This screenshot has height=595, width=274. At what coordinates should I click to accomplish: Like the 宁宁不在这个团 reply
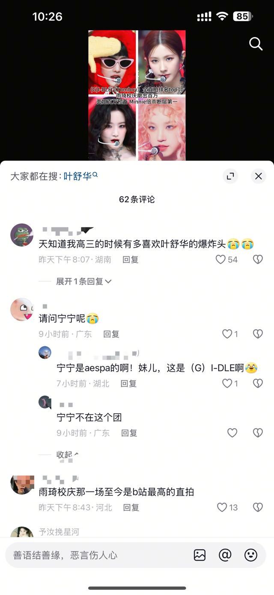[x=232, y=433]
